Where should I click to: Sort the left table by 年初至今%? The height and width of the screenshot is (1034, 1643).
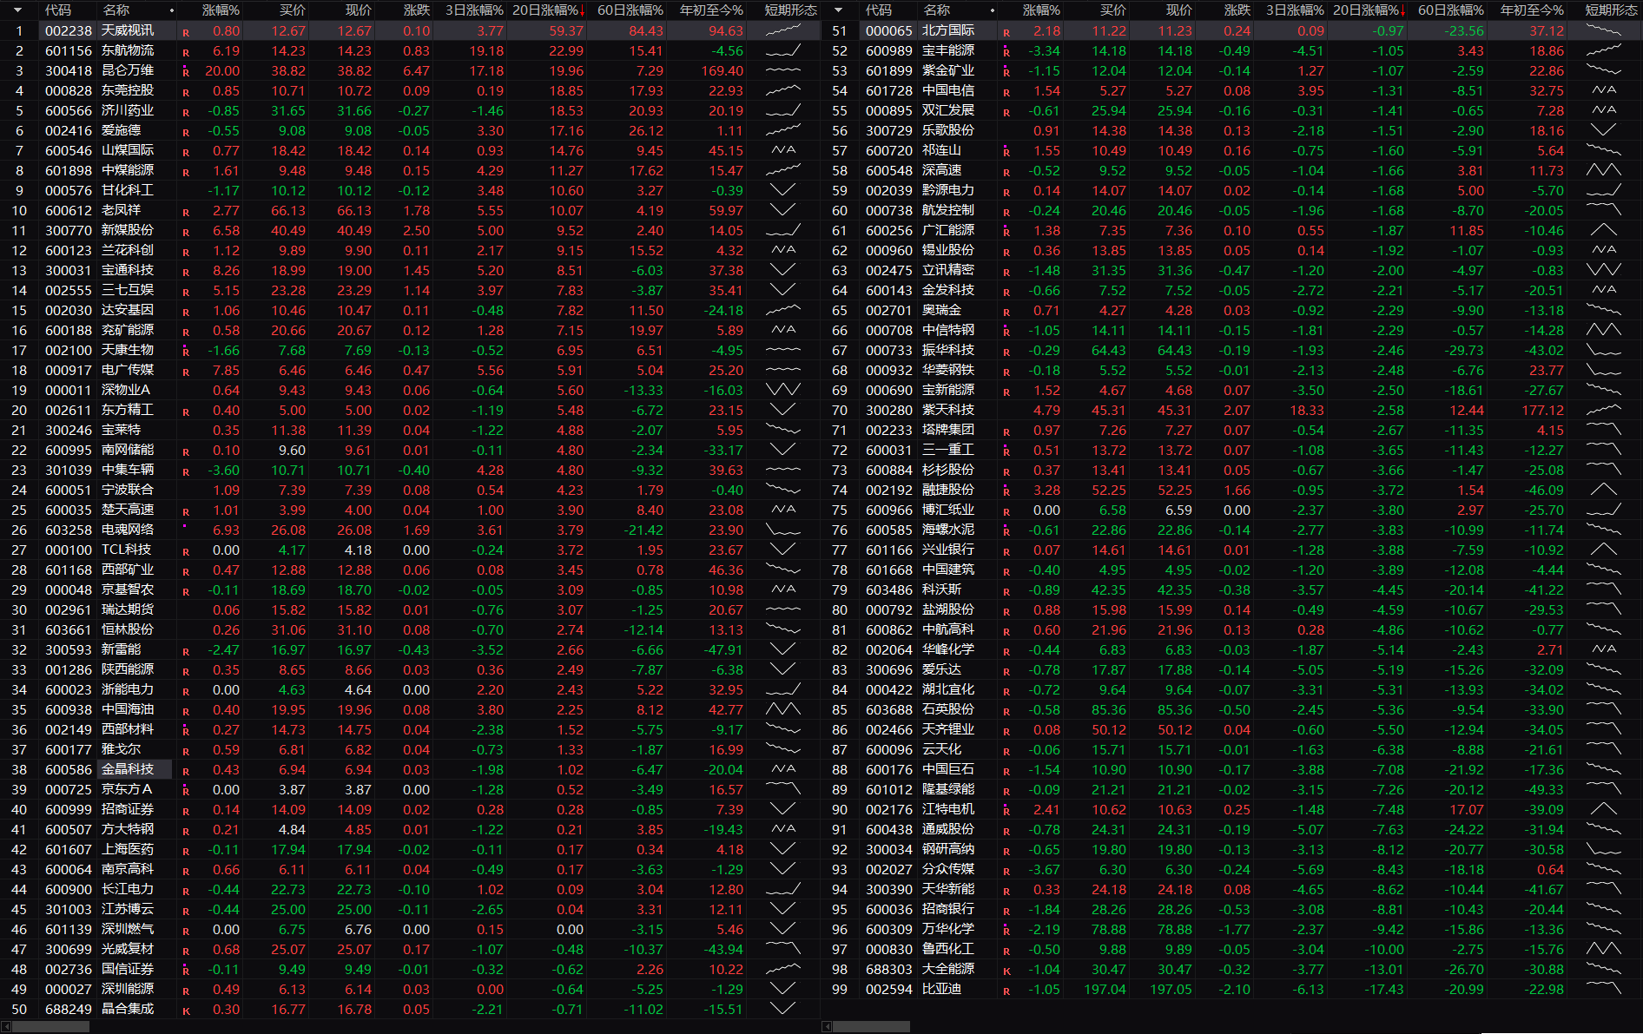711,10
